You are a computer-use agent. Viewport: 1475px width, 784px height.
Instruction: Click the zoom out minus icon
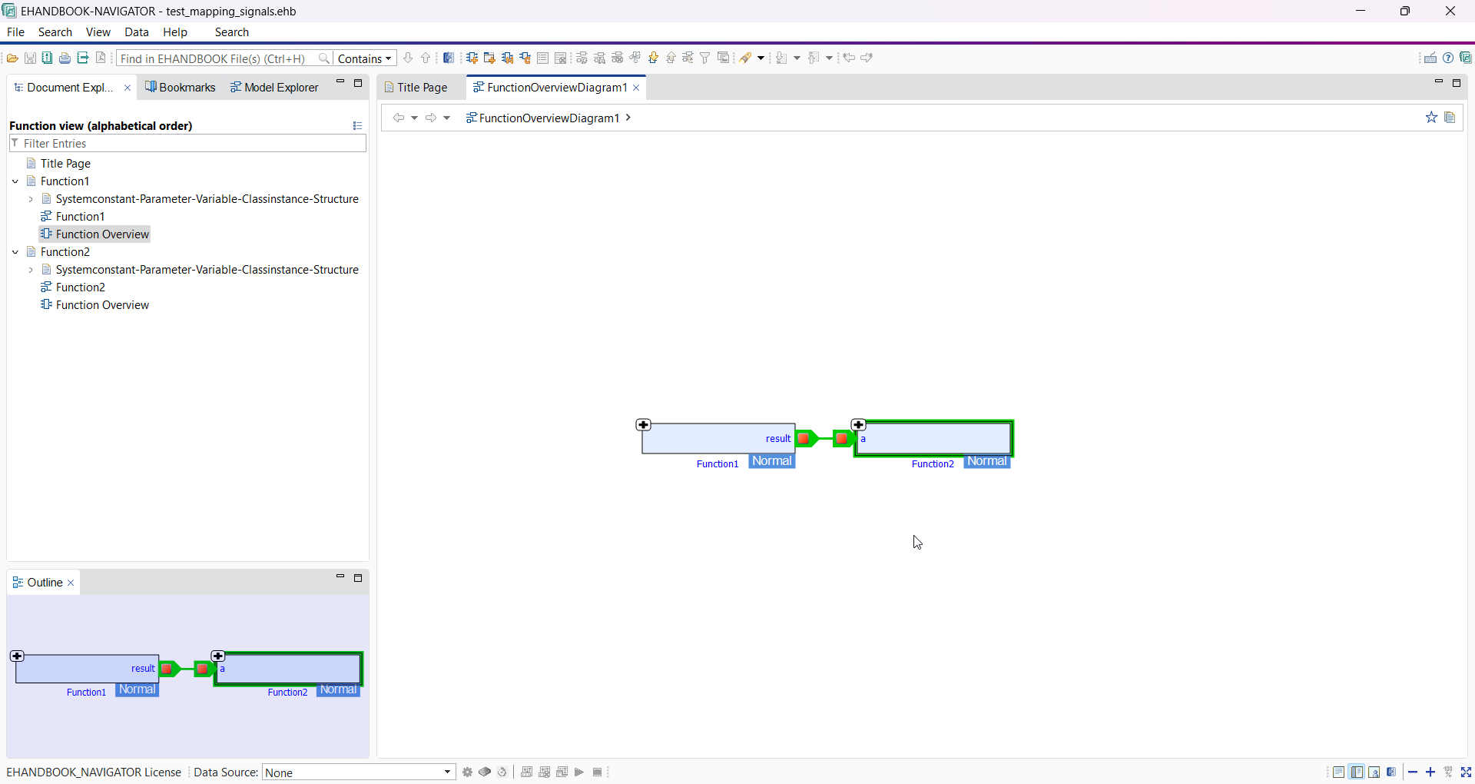click(x=1413, y=772)
